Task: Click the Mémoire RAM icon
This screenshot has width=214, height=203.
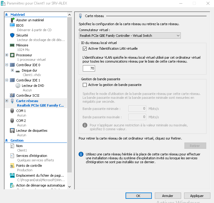Action: (x=12, y=45)
